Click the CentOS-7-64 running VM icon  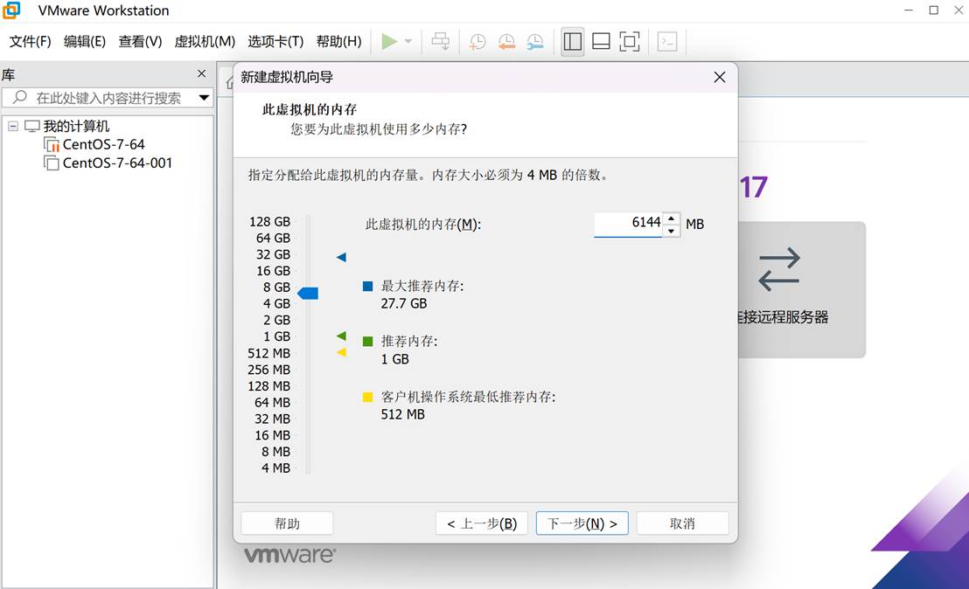(x=52, y=144)
